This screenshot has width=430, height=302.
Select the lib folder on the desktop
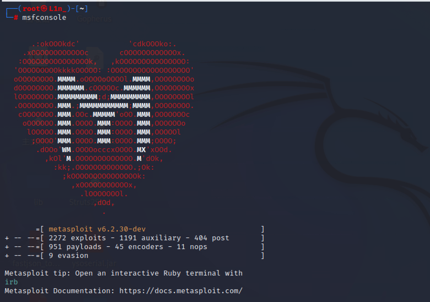pyautogui.click(x=38, y=202)
